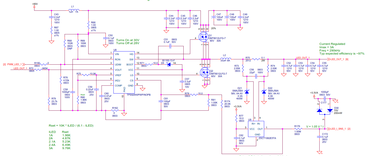Viewport: 369px width, 156px height.
Task: Select the 9.76K value in the Rset table
Action: click(x=66, y=148)
